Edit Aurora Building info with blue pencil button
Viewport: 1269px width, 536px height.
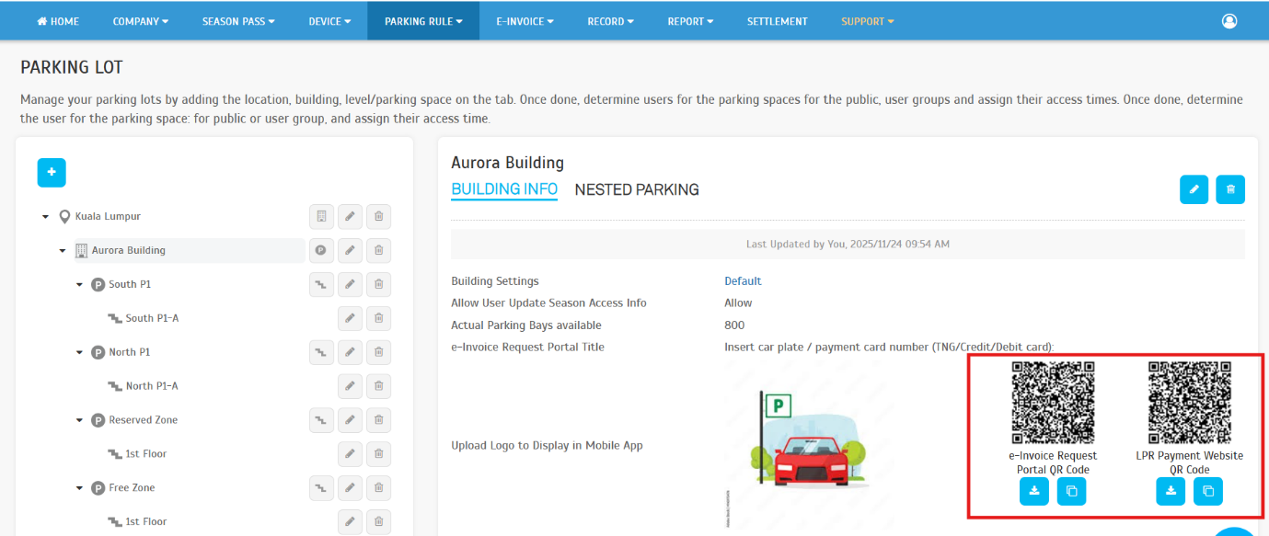(1194, 189)
